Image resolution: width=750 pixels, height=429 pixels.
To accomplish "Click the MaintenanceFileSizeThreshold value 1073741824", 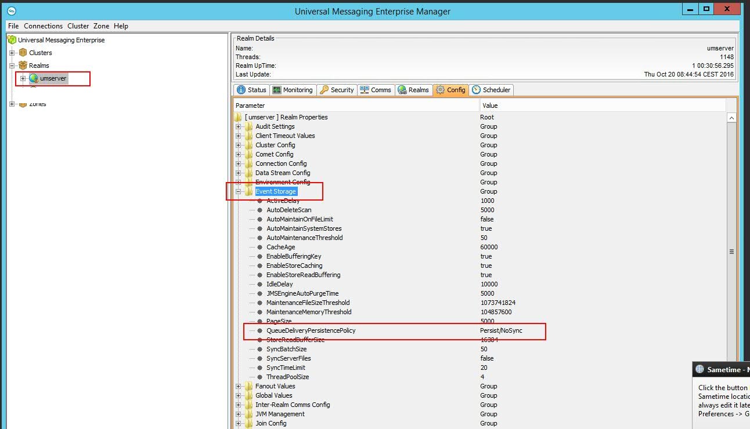I will pos(498,303).
